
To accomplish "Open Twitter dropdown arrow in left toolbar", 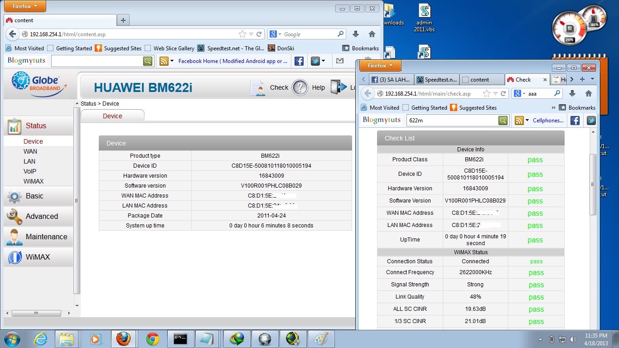I will [x=323, y=61].
